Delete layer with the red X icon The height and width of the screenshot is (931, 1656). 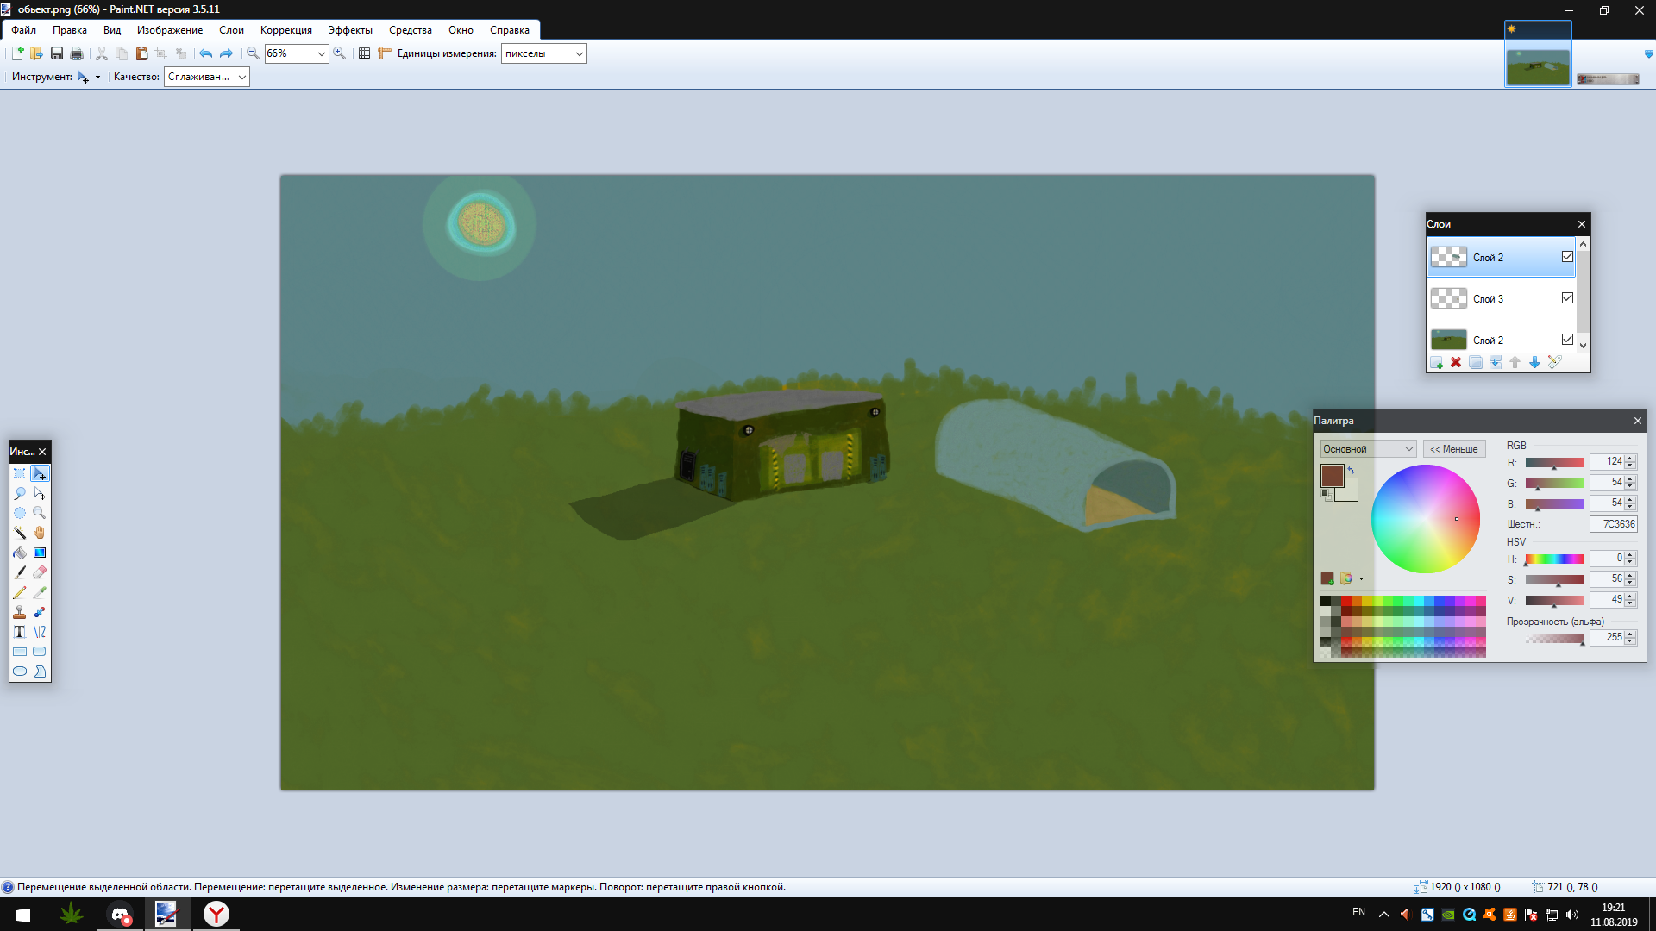coord(1456,363)
